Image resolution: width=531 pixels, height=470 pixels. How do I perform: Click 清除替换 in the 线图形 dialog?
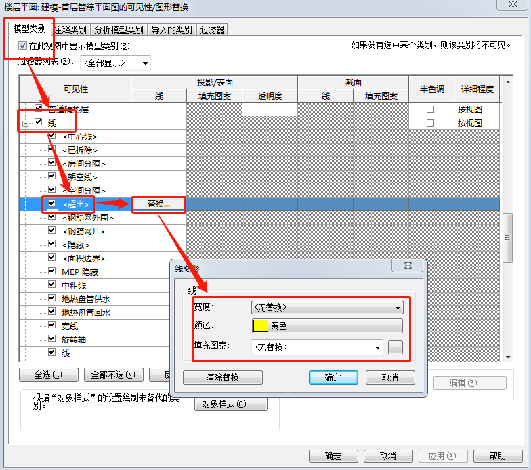coord(222,377)
